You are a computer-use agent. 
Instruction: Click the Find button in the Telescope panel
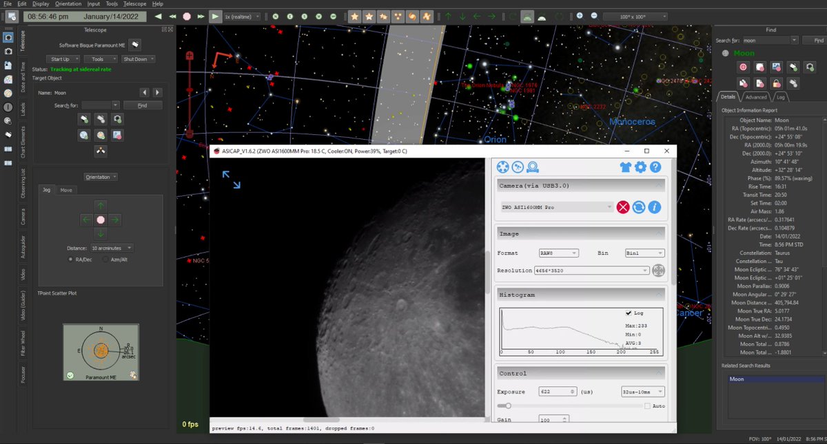(x=142, y=105)
